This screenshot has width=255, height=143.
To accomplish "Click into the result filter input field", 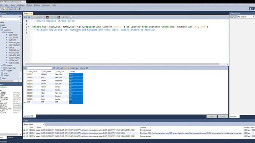I will [x=40, y=68].
